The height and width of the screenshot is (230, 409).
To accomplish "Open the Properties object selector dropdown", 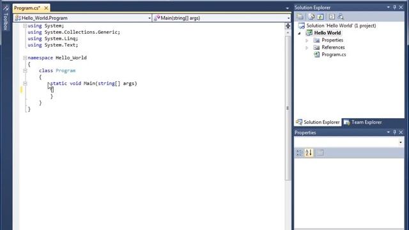I will coord(401,142).
